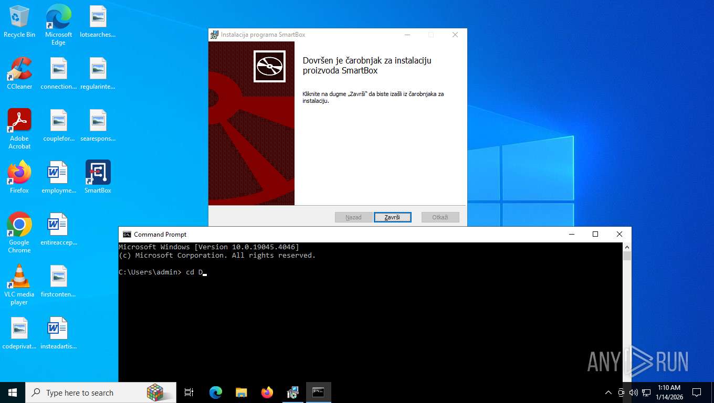This screenshot has width=714, height=403.
Task: Open Microsoft Edge desktop shortcut
Action: [58, 25]
